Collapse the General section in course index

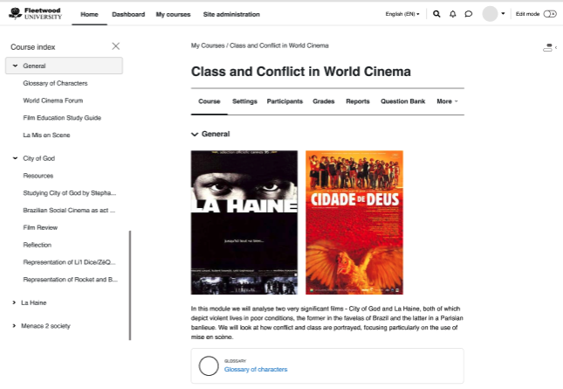coord(15,66)
